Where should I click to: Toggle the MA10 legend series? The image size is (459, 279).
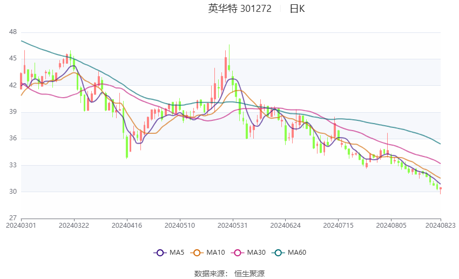(x=207, y=253)
